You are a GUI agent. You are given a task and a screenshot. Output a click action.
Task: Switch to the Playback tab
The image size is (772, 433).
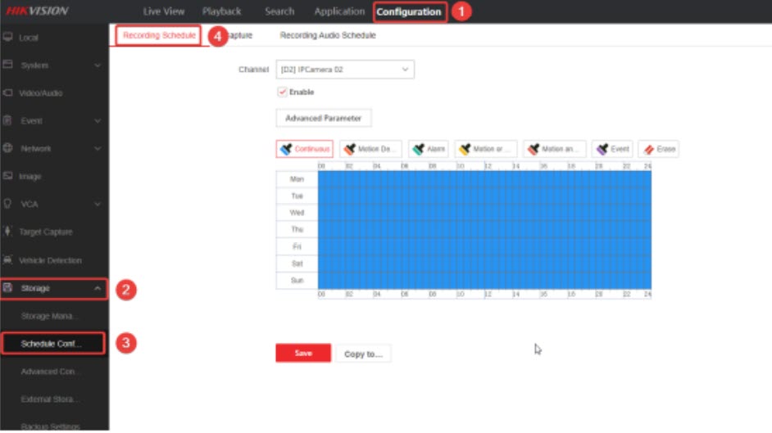[221, 11]
